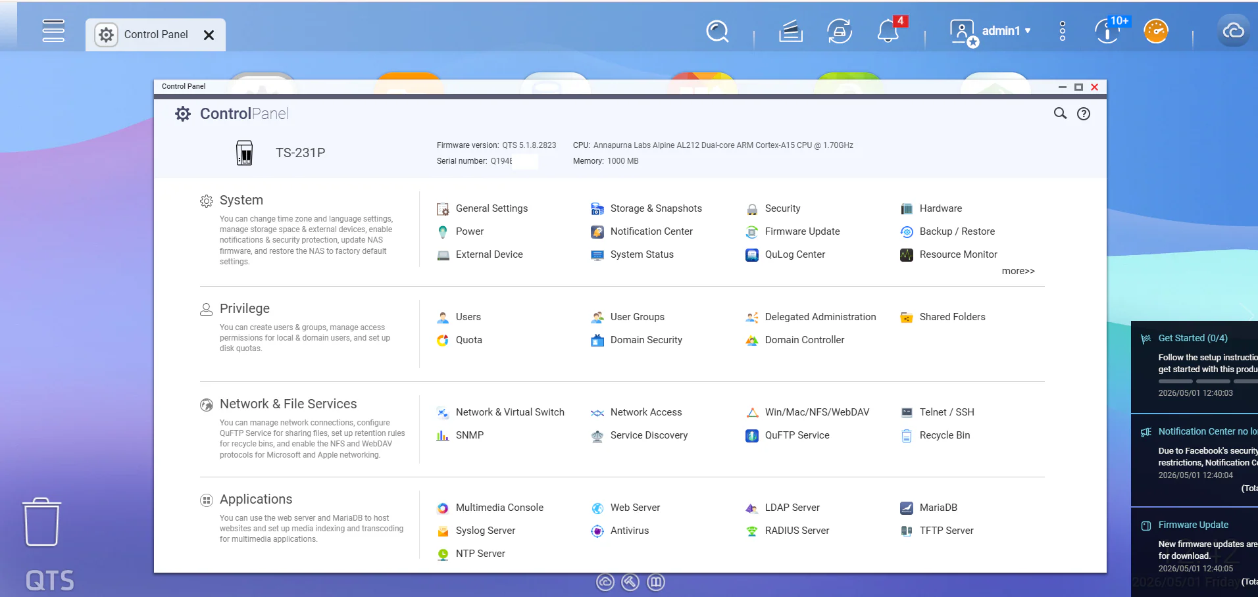Open LDAP Server
This screenshot has height=597, width=1258.
click(x=782, y=508)
